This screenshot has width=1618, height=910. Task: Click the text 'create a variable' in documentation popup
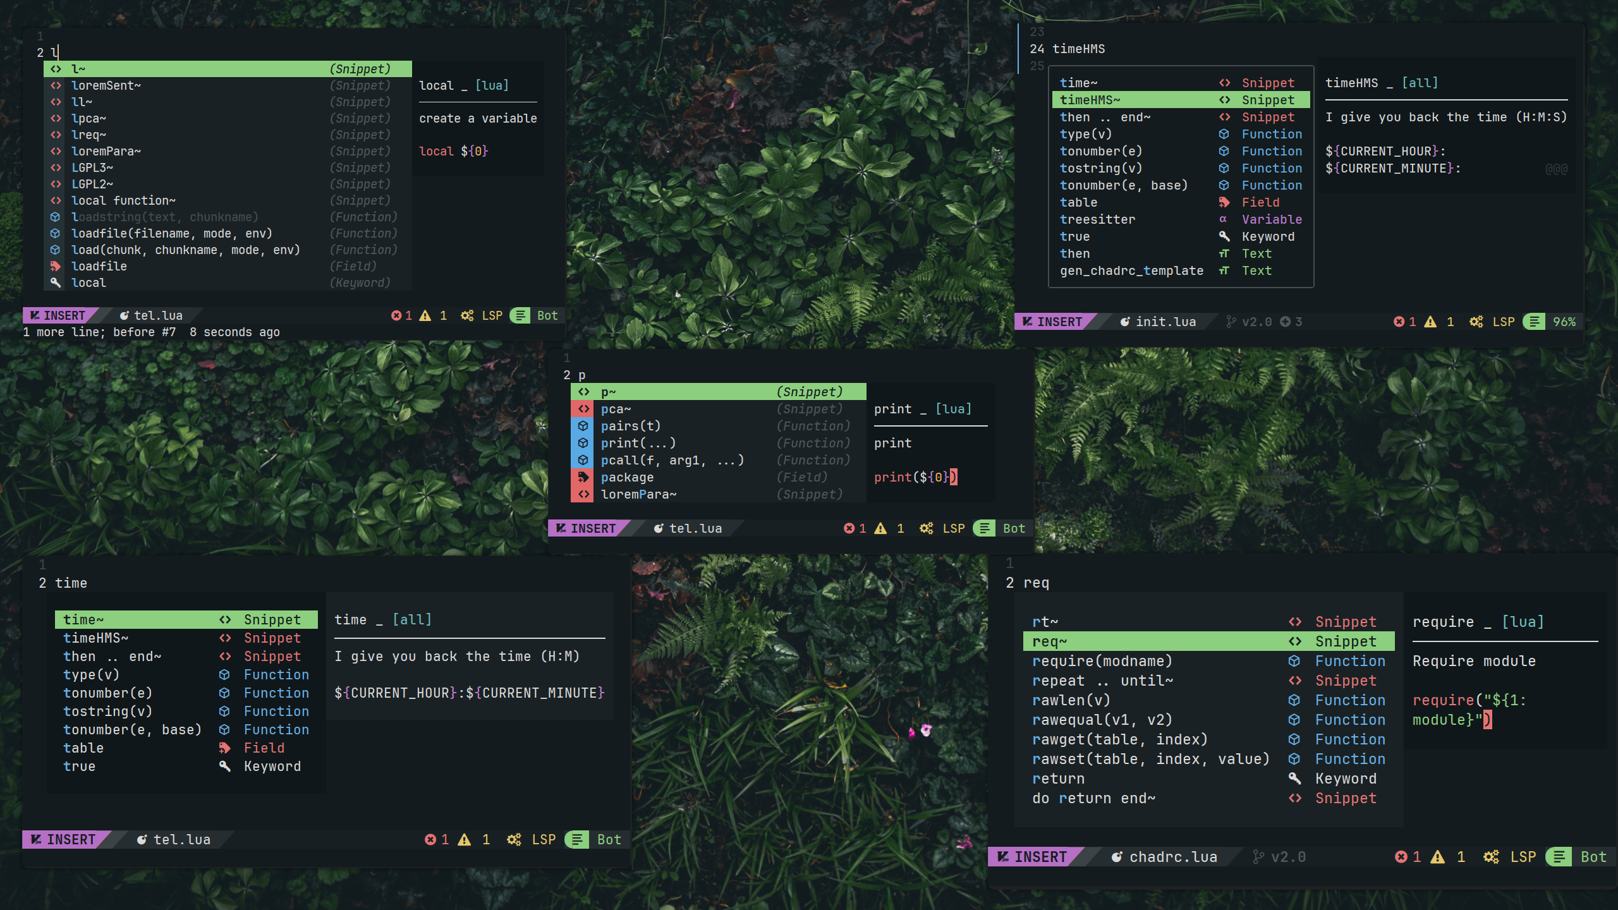coord(478,118)
